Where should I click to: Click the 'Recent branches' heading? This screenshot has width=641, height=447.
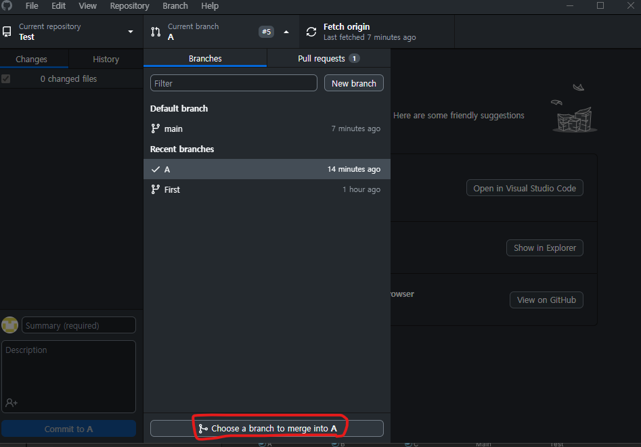click(x=182, y=149)
